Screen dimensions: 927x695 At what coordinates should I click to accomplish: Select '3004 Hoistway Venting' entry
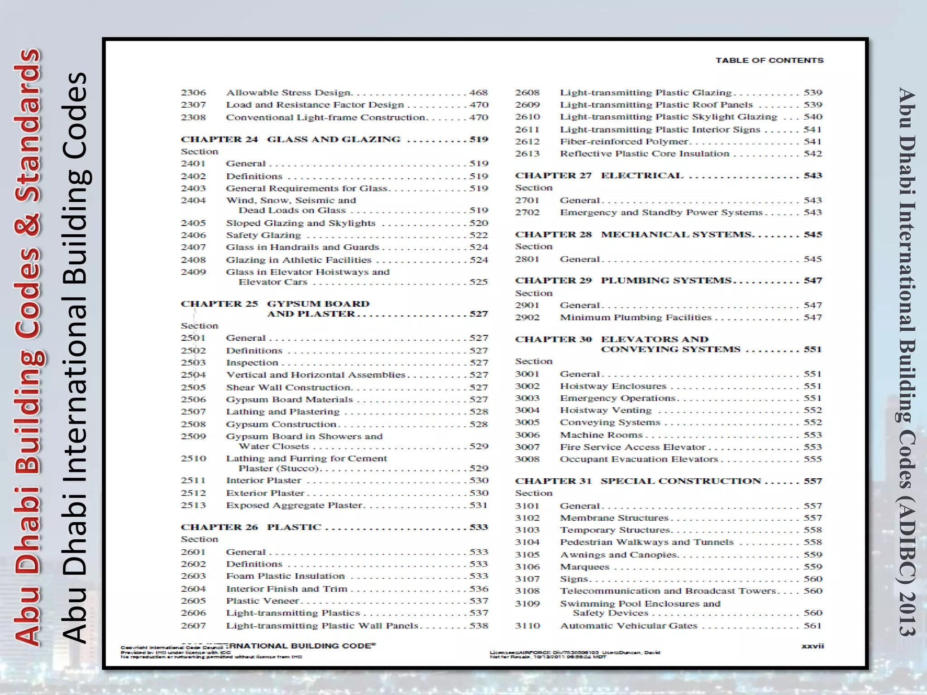click(x=669, y=410)
